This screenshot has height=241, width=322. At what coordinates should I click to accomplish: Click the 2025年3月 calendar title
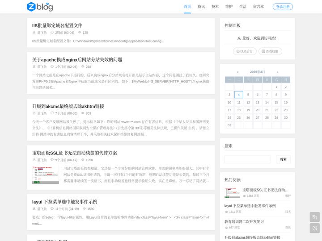(x=257, y=72)
